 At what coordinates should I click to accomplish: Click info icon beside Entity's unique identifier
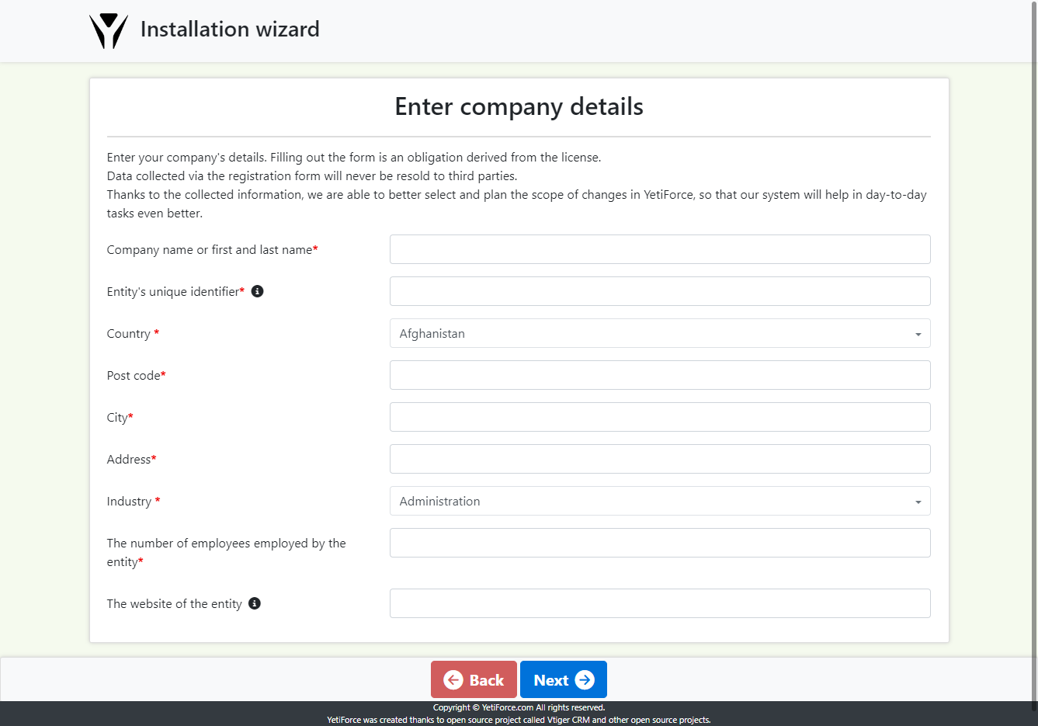(258, 291)
